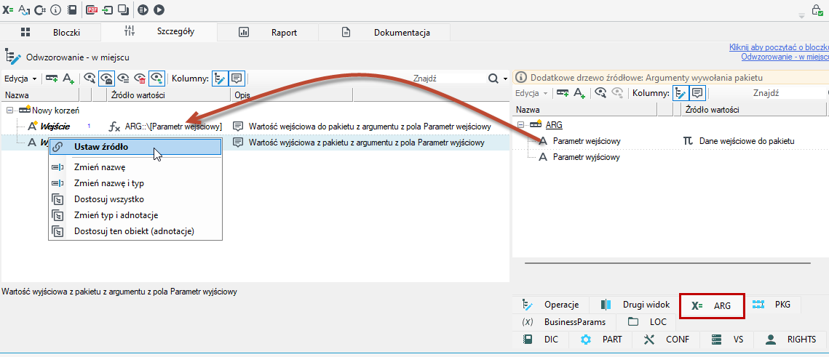Choose Zmień nazwę i typ menu entry
The height and width of the screenshot is (357, 829).
135,183
